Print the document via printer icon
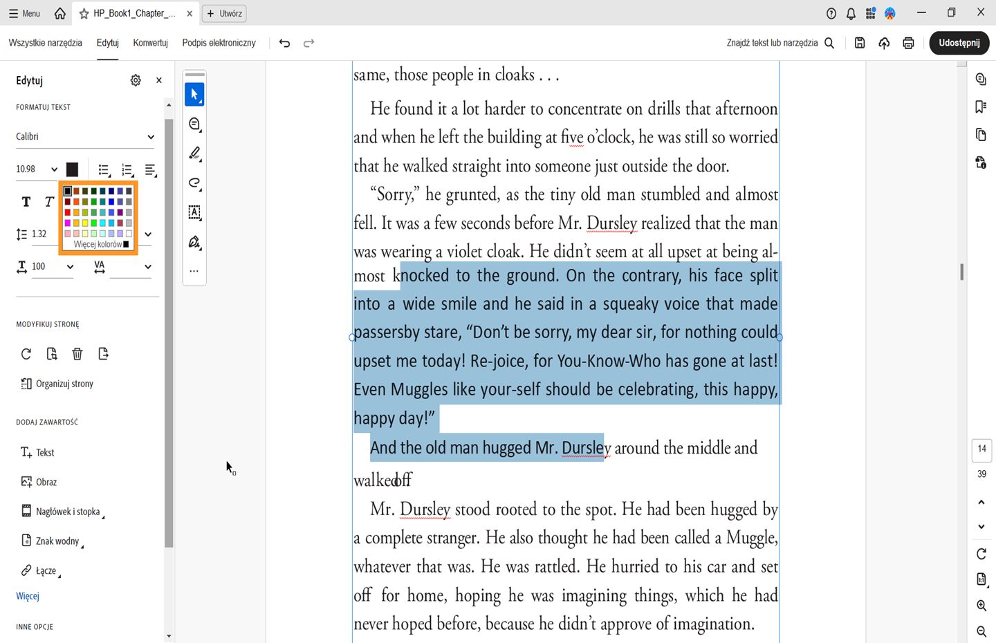The width and height of the screenshot is (996, 643). tap(908, 43)
